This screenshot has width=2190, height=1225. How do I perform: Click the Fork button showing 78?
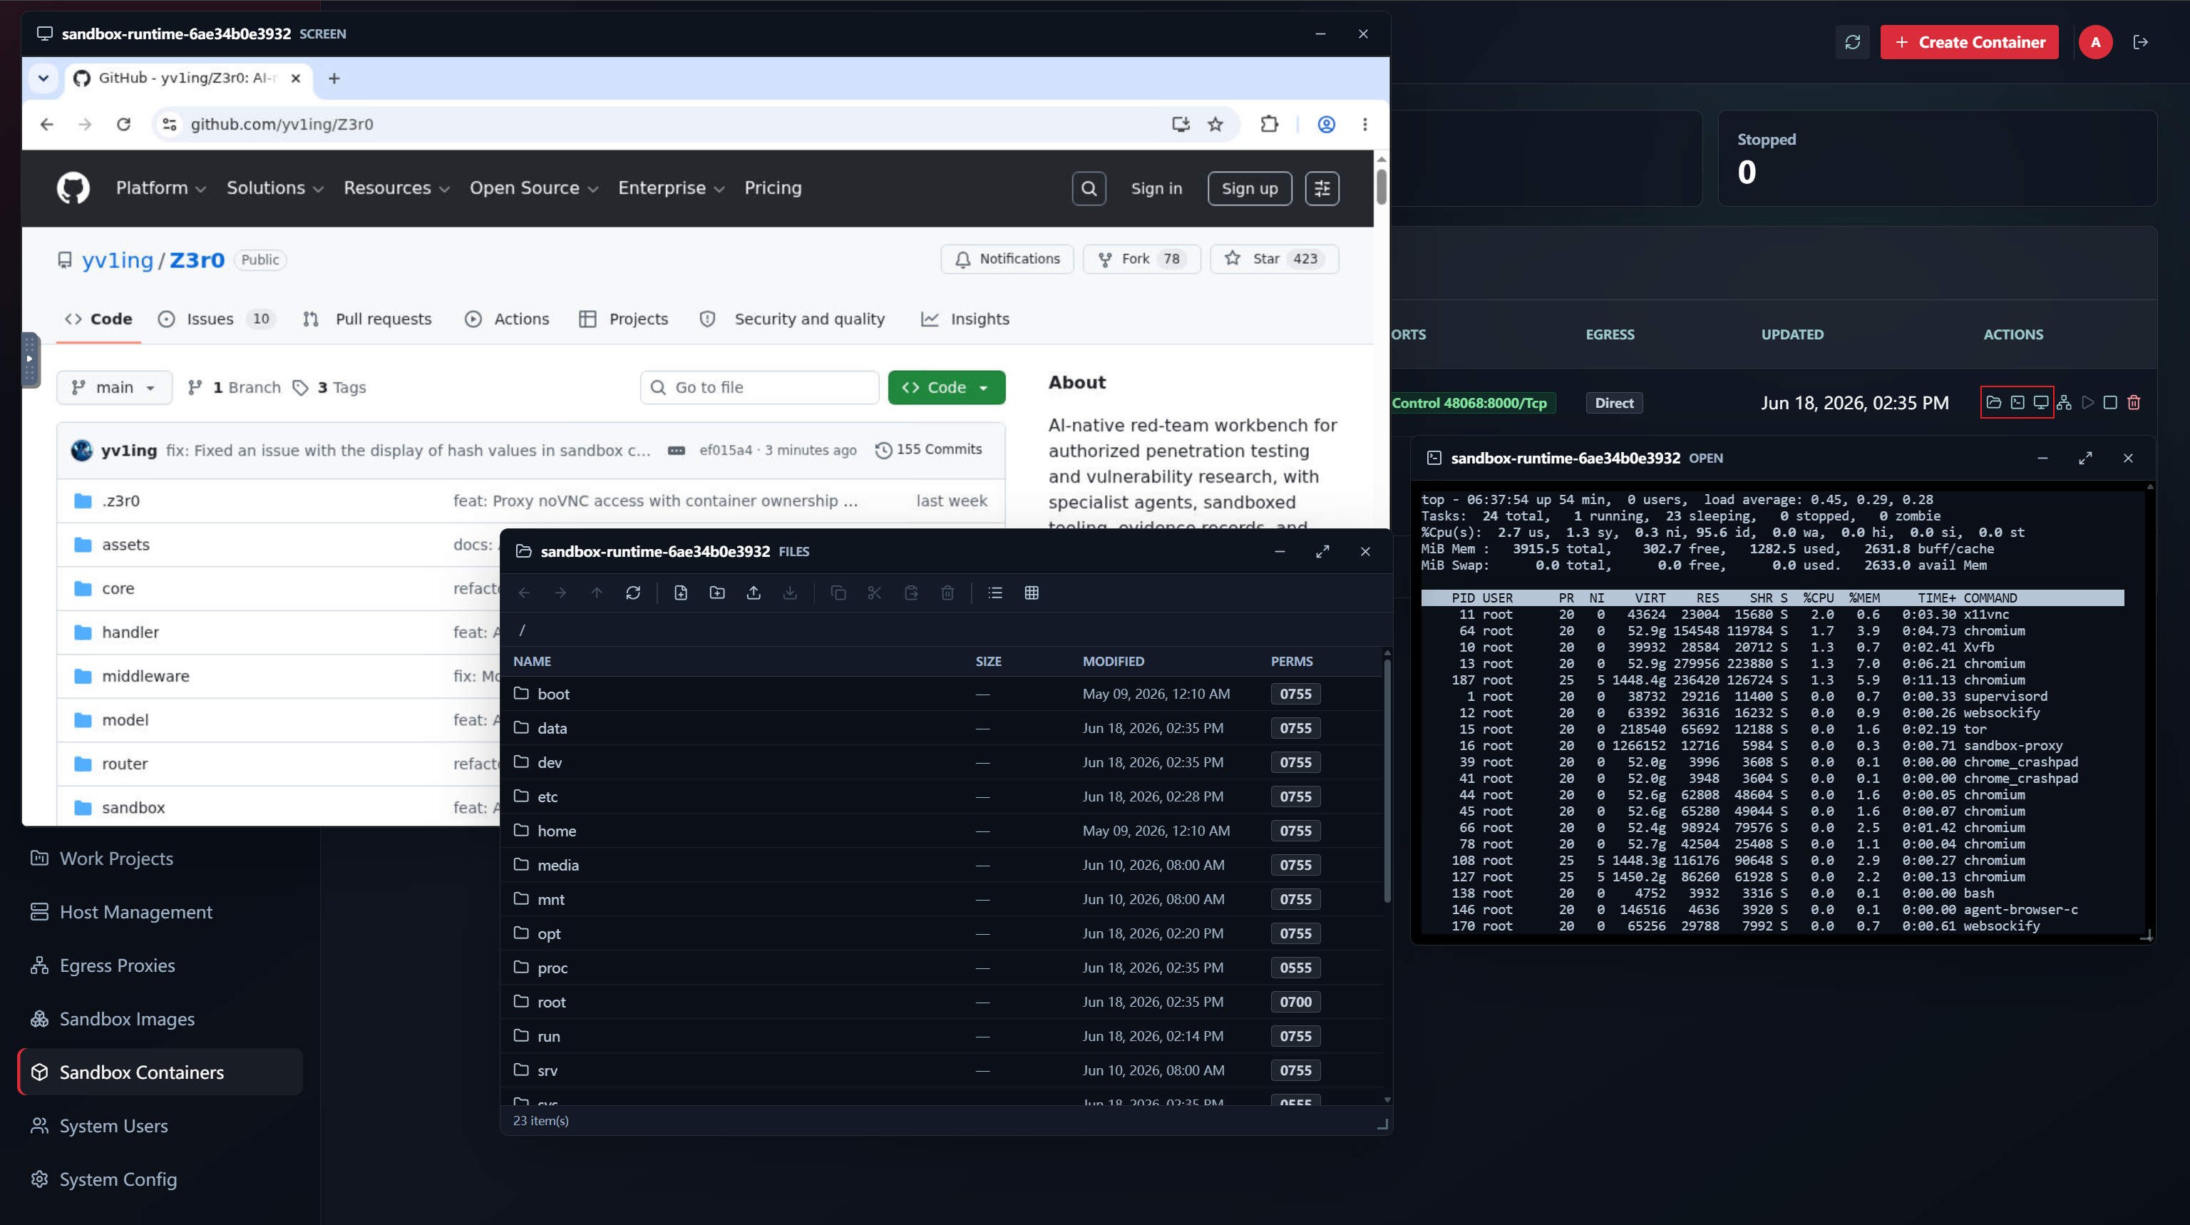pyautogui.click(x=1141, y=260)
